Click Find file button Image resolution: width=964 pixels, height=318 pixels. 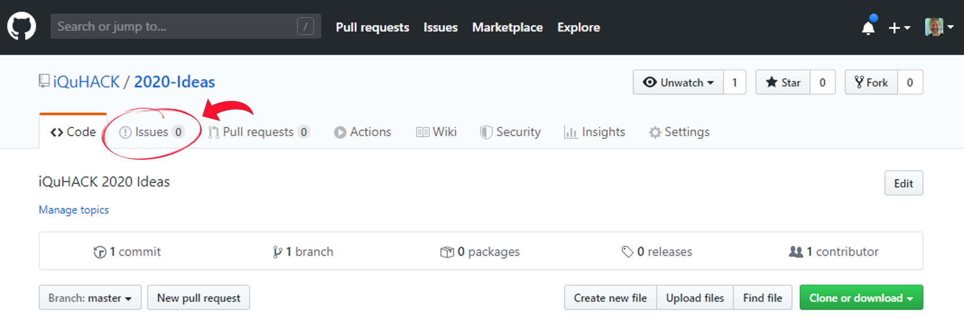pos(762,298)
